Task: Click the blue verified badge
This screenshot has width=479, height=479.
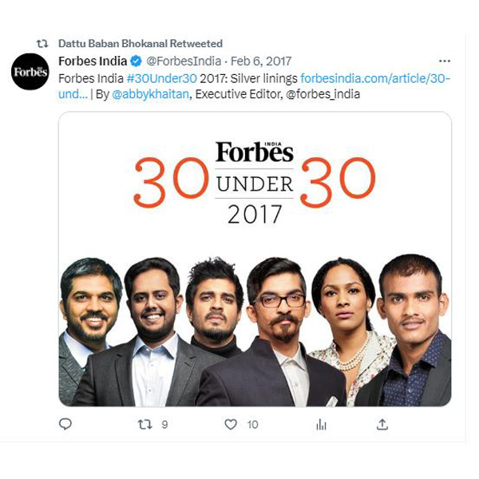Action: [x=137, y=61]
